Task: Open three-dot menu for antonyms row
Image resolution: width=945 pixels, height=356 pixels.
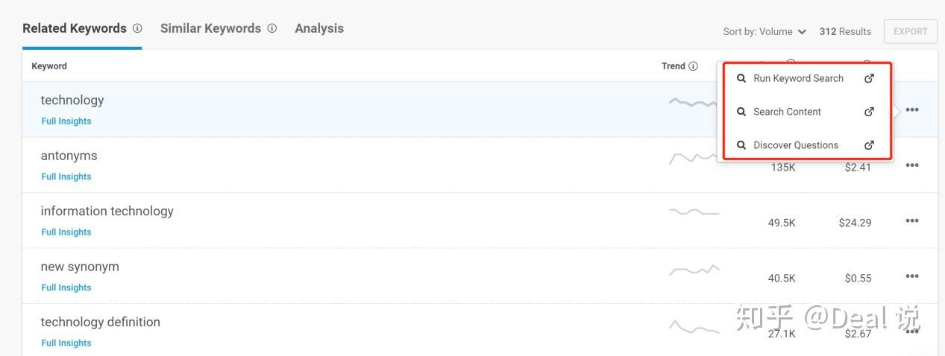Action: point(912,165)
